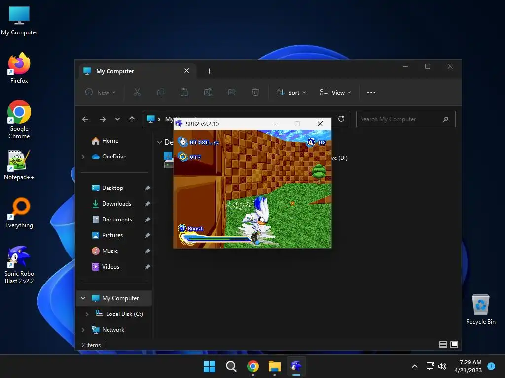Open Sonic Robo Blast 2 desktop shortcut
505x378 pixels.
[x=19, y=264]
